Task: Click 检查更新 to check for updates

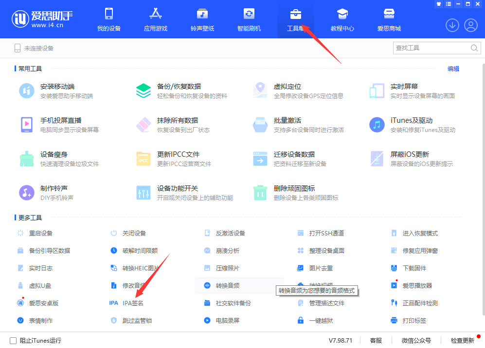Action: point(463,340)
